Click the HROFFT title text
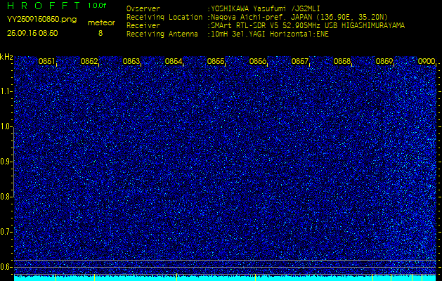Screen dimensions: 442x281 [43, 6]
